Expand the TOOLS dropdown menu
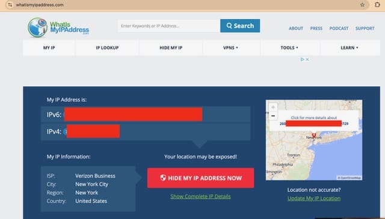Image resolution: width=385 pixels, height=219 pixels. [x=289, y=48]
